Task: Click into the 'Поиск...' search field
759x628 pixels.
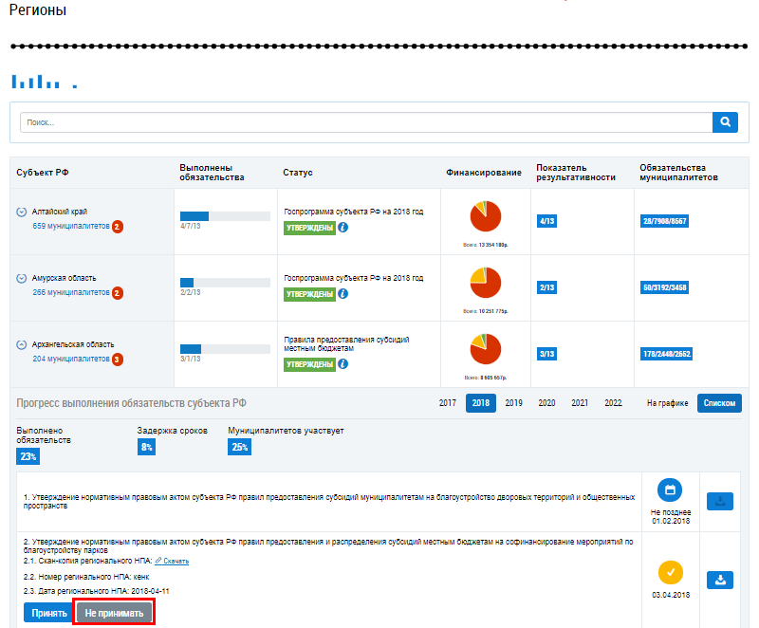Action: pyautogui.click(x=365, y=122)
